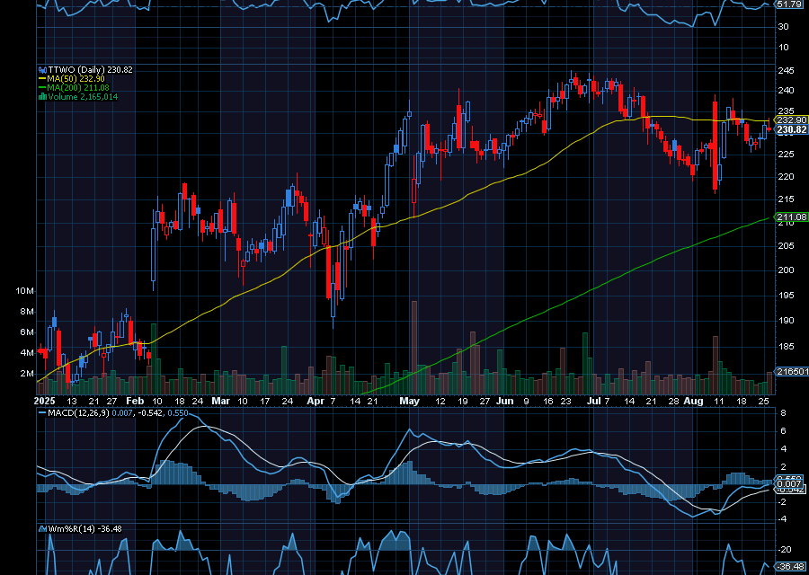The image size is (809, 575).
Task: Click the Jul month label
Action: pyautogui.click(x=594, y=402)
